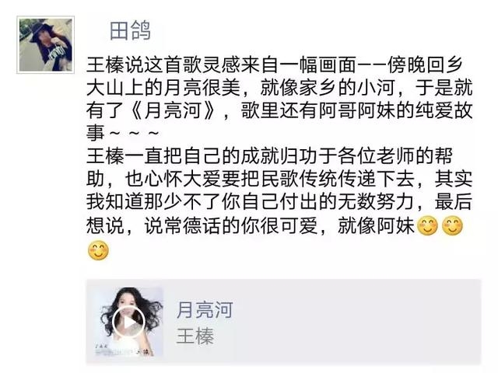498x373 pixels.
Task: Click the phrase 纯爱故 at line end
Action: coord(444,110)
